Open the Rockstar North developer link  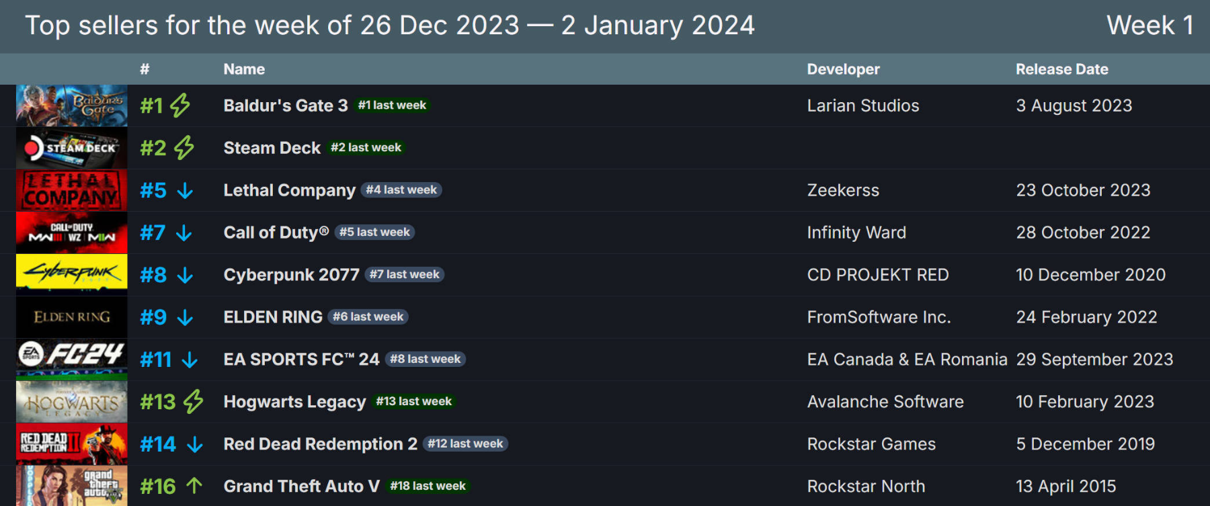pos(866,487)
